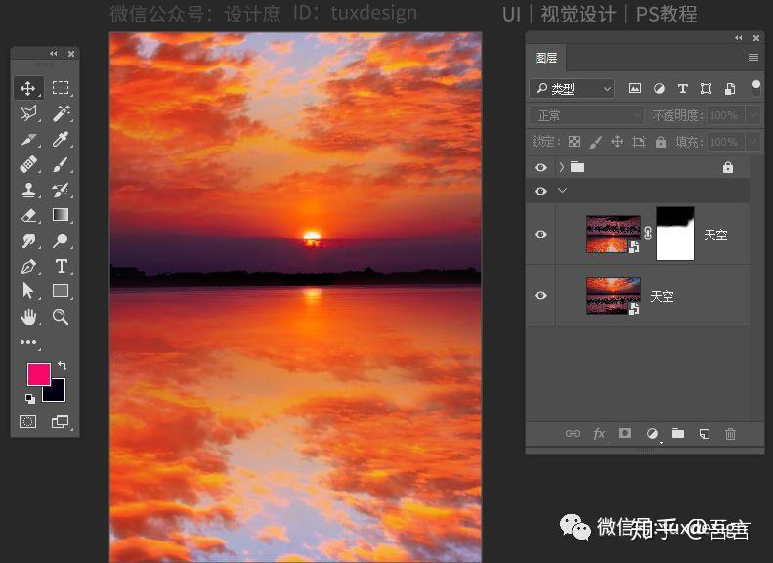Open the 正常 blend mode dropdown
773x563 pixels.
(587, 115)
